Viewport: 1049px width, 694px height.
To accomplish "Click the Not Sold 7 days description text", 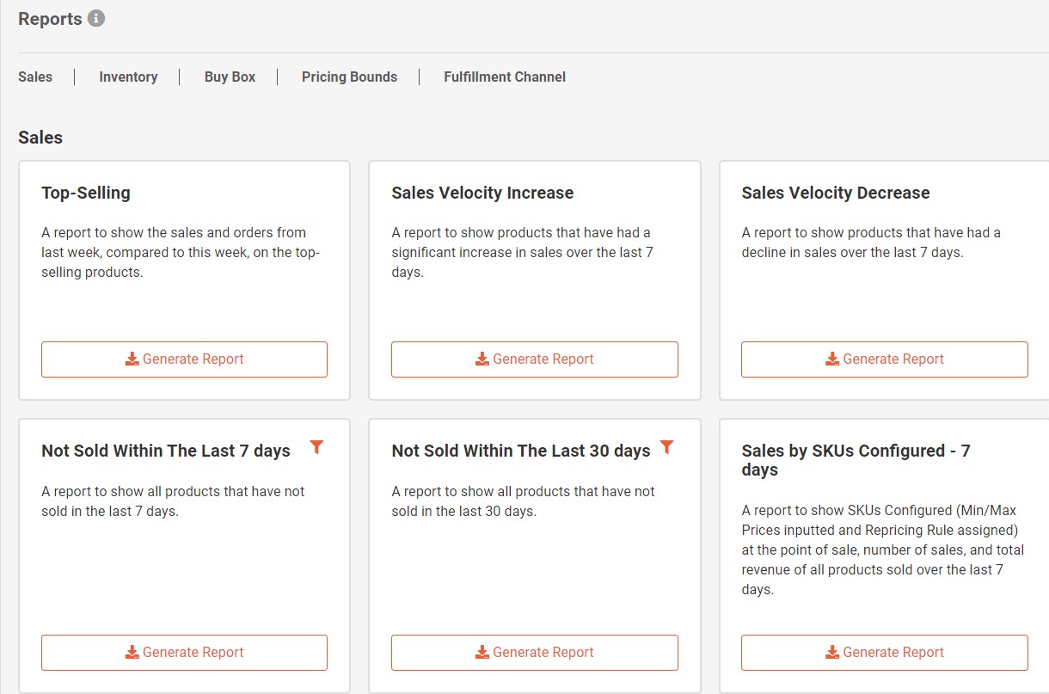I will (x=173, y=501).
